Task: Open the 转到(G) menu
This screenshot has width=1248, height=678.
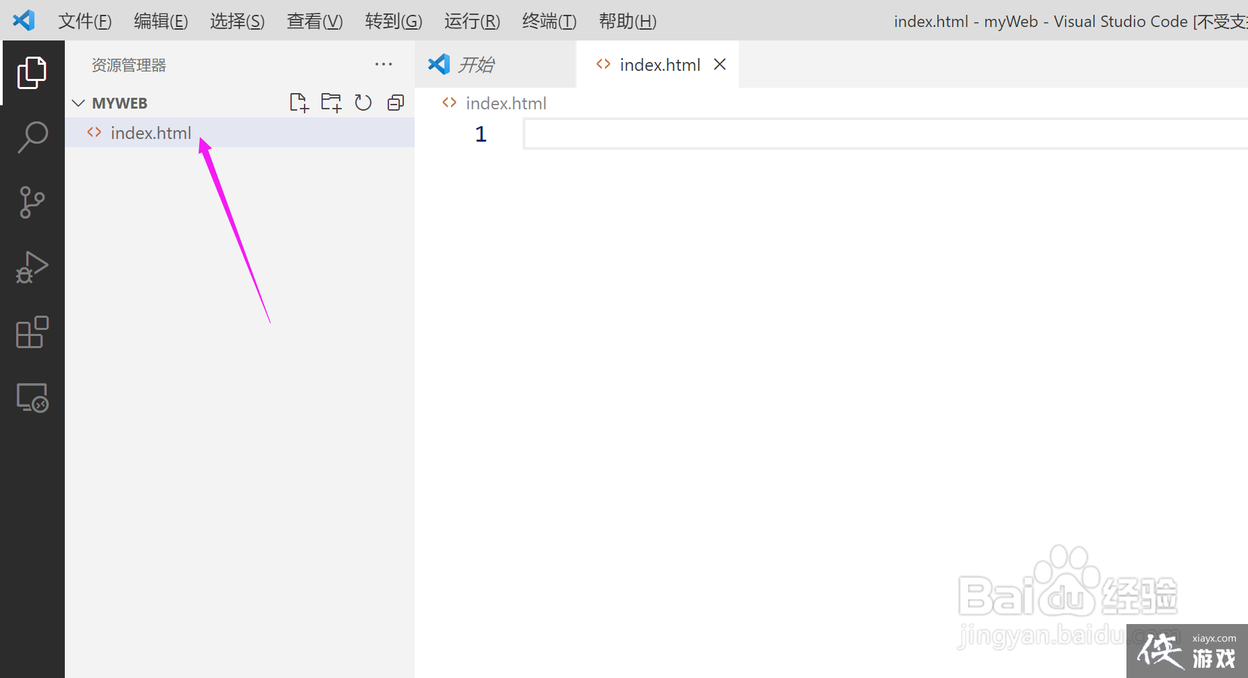Action: (x=393, y=21)
